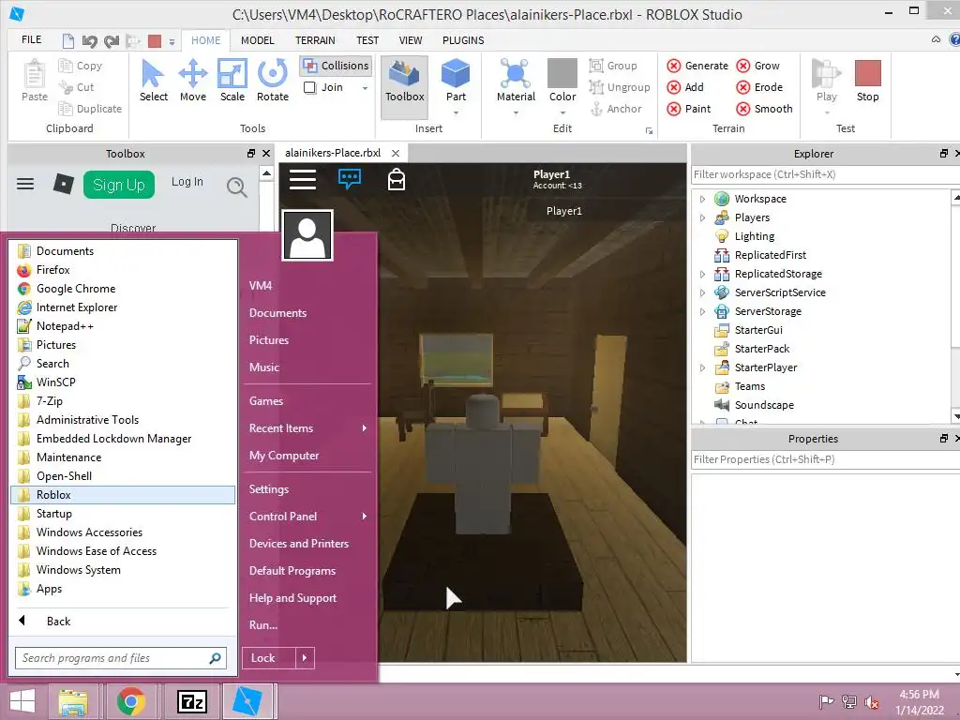960x720 pixels.
Task: Expand Recent Items submenu
Action: 365,427
